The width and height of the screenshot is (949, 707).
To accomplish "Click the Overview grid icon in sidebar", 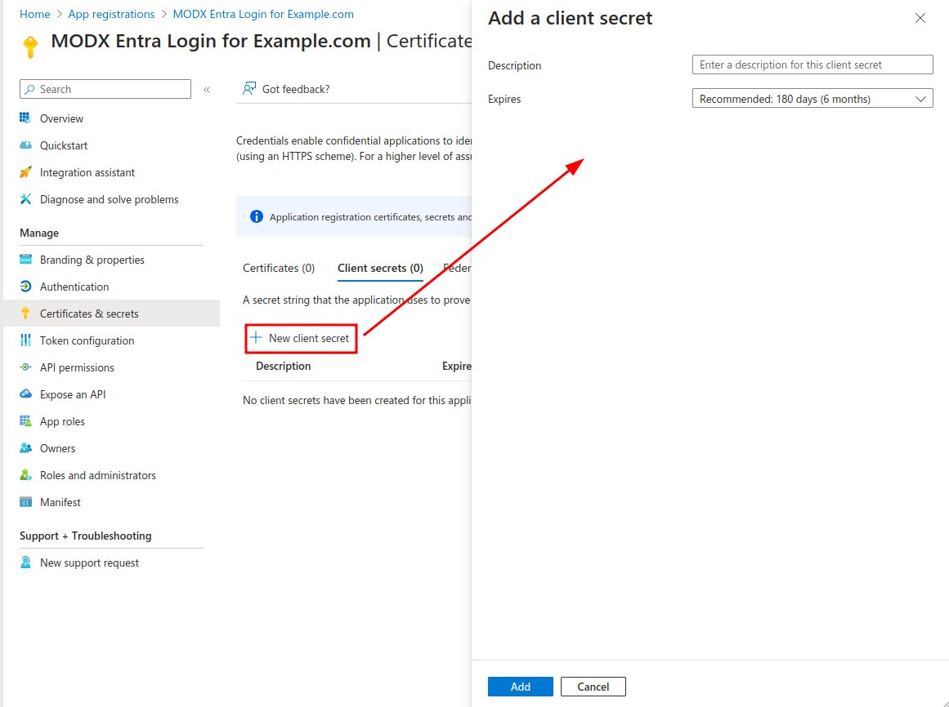I will [25, 118].
